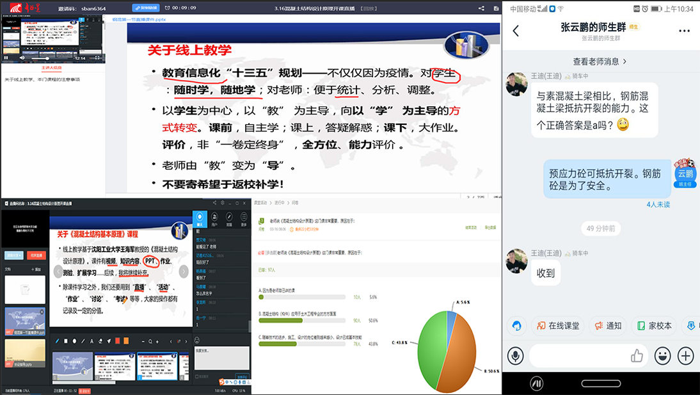Go to next slide with right arrow

[x=184, y=271]
